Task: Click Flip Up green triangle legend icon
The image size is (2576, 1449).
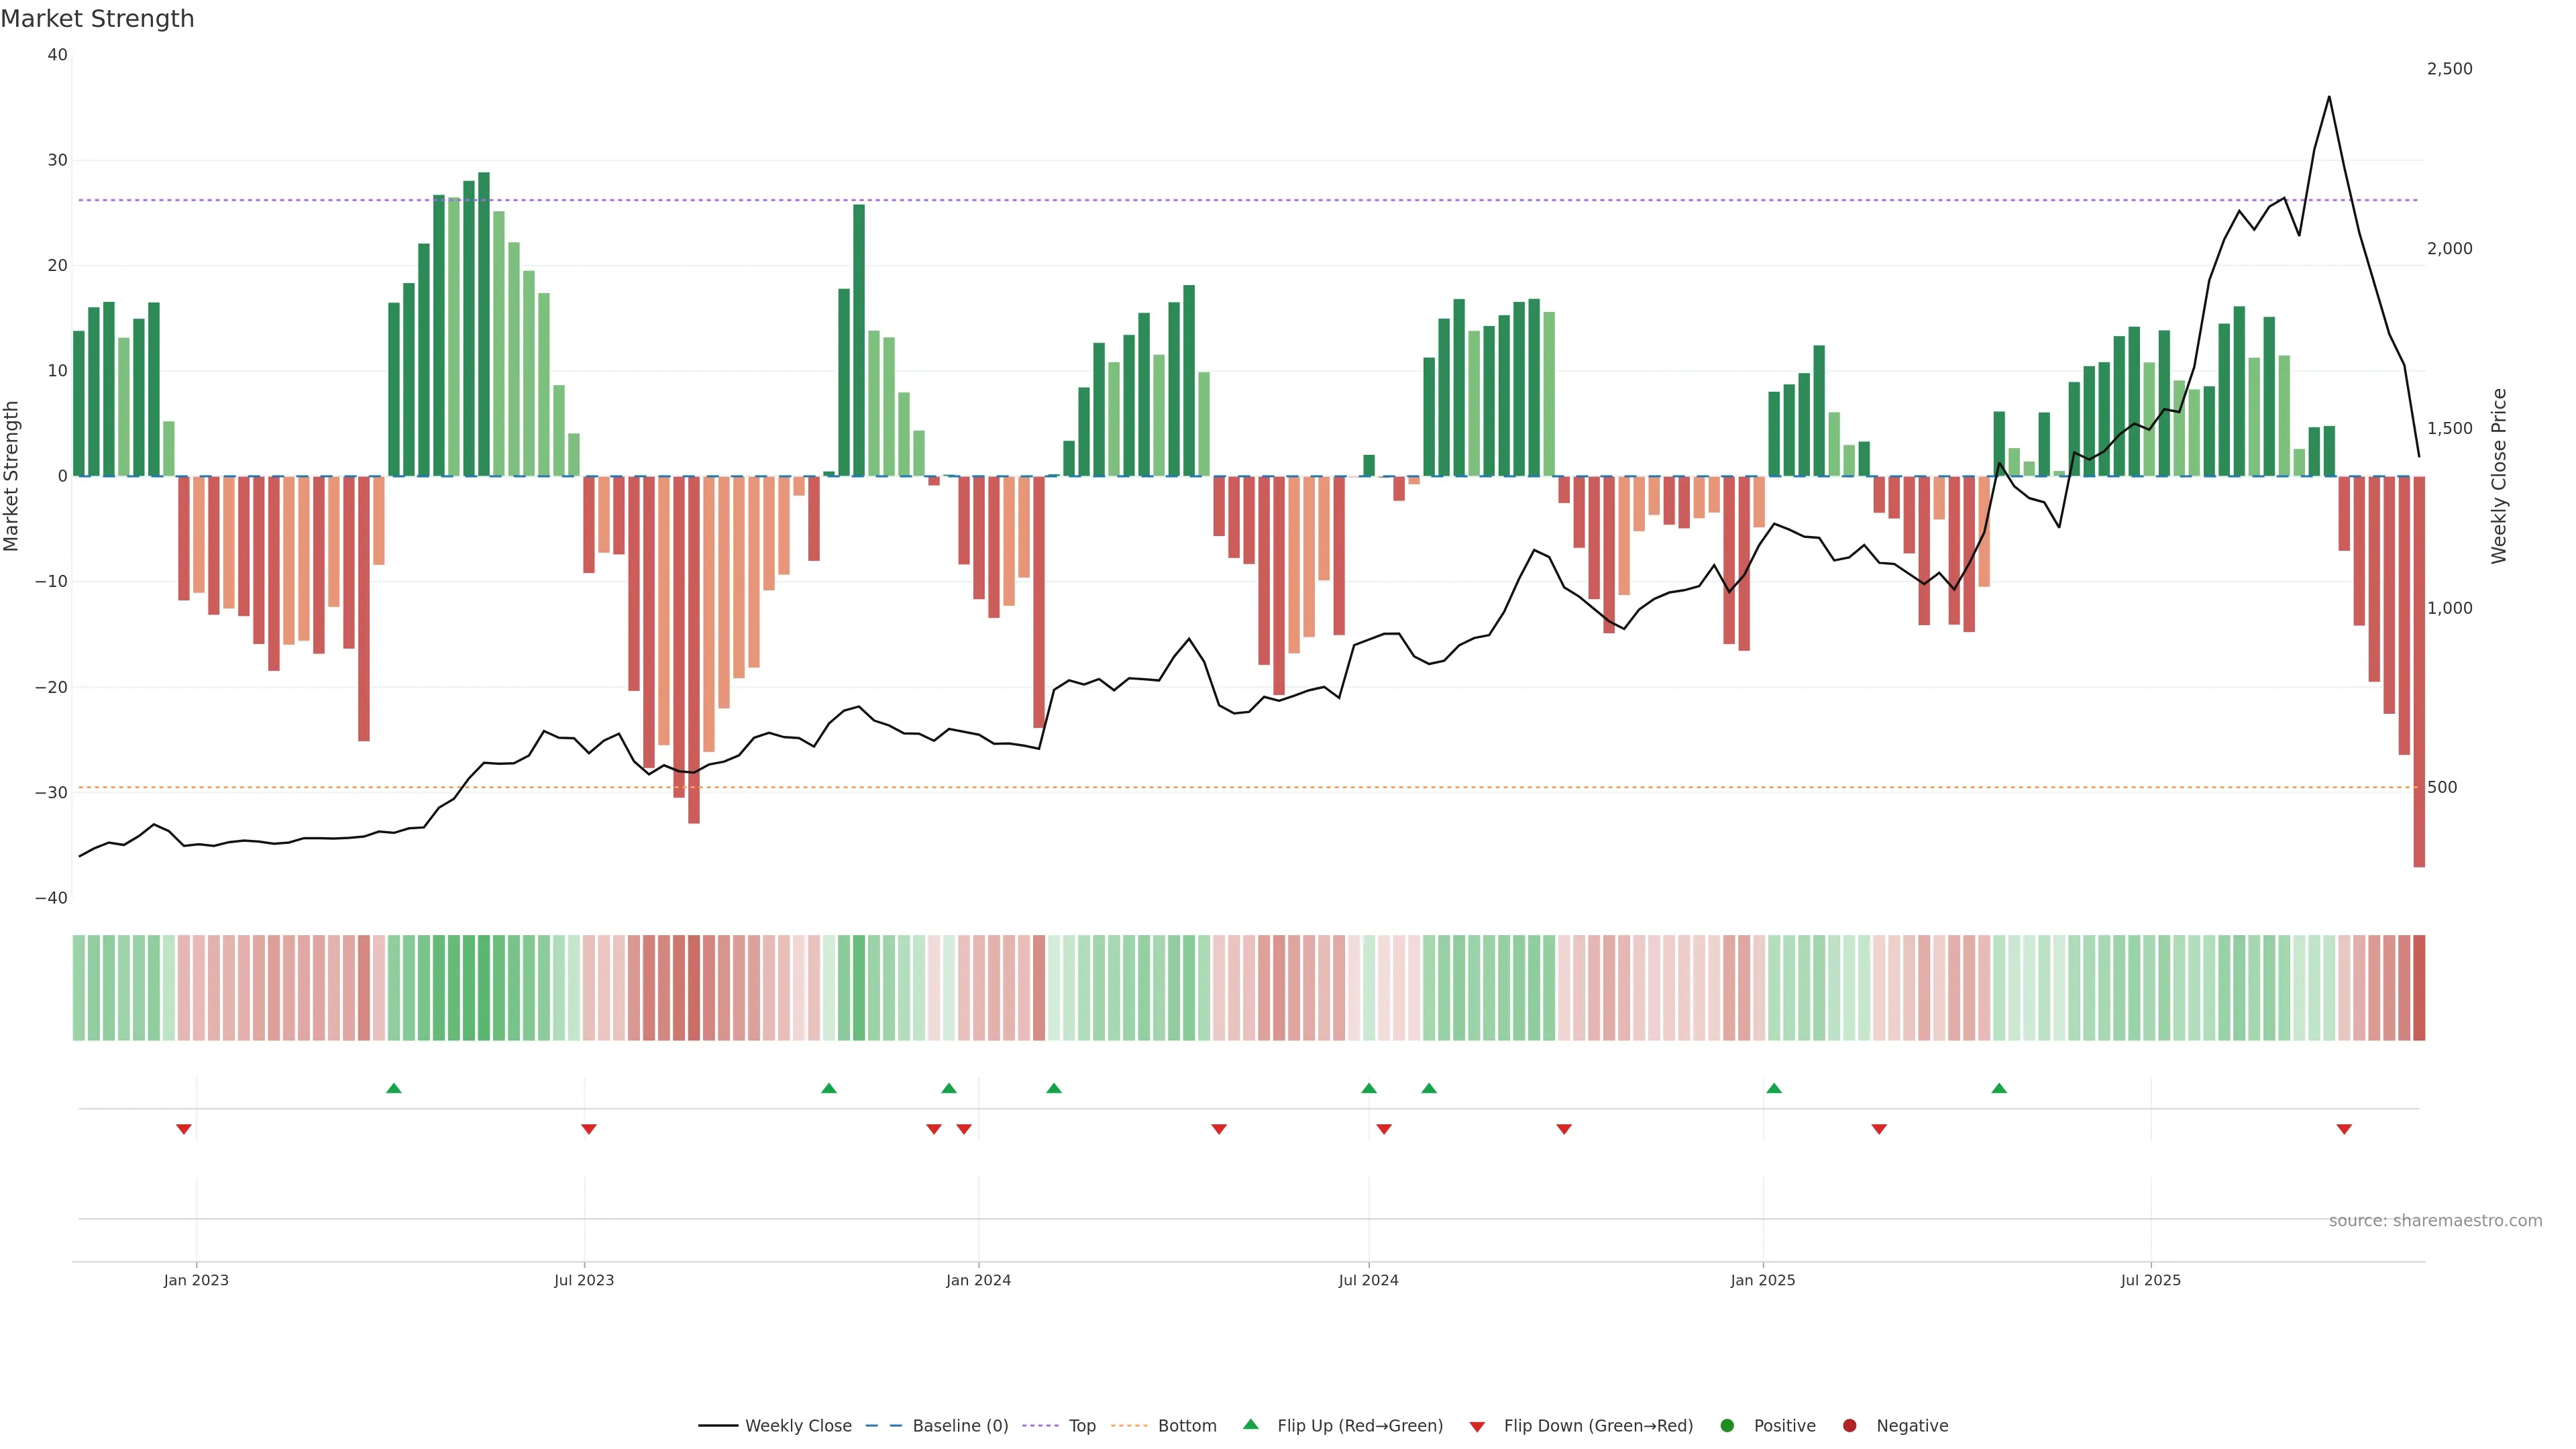Action: tap(1250, 1425)
